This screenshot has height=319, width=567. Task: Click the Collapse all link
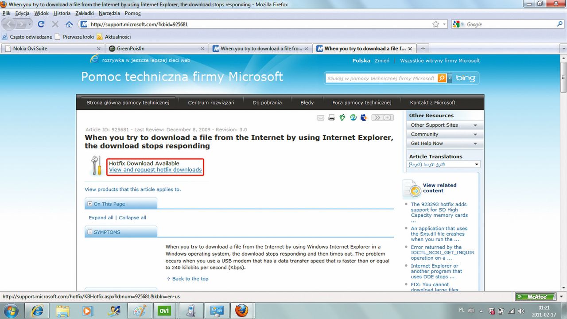[x=132, y=218]
